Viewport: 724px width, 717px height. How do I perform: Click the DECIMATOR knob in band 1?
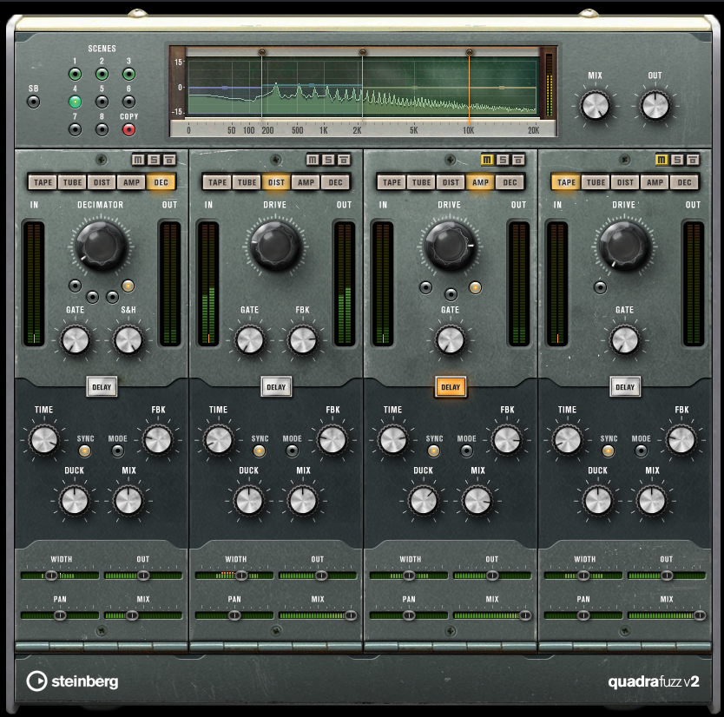click(x=101, y=246)
